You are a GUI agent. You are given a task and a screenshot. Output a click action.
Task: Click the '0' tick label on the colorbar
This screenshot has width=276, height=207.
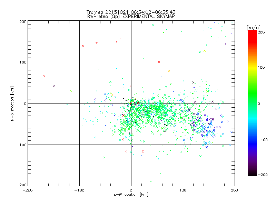tap(259, 103)
